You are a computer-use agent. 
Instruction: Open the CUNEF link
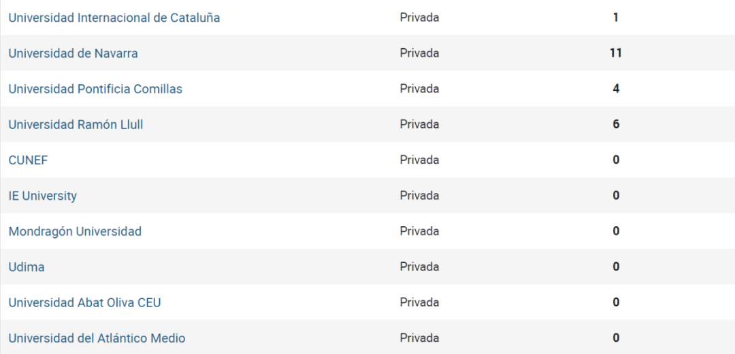[x=28, y=160]
